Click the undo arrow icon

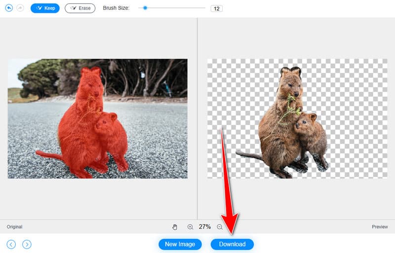[x=9, y=8]
